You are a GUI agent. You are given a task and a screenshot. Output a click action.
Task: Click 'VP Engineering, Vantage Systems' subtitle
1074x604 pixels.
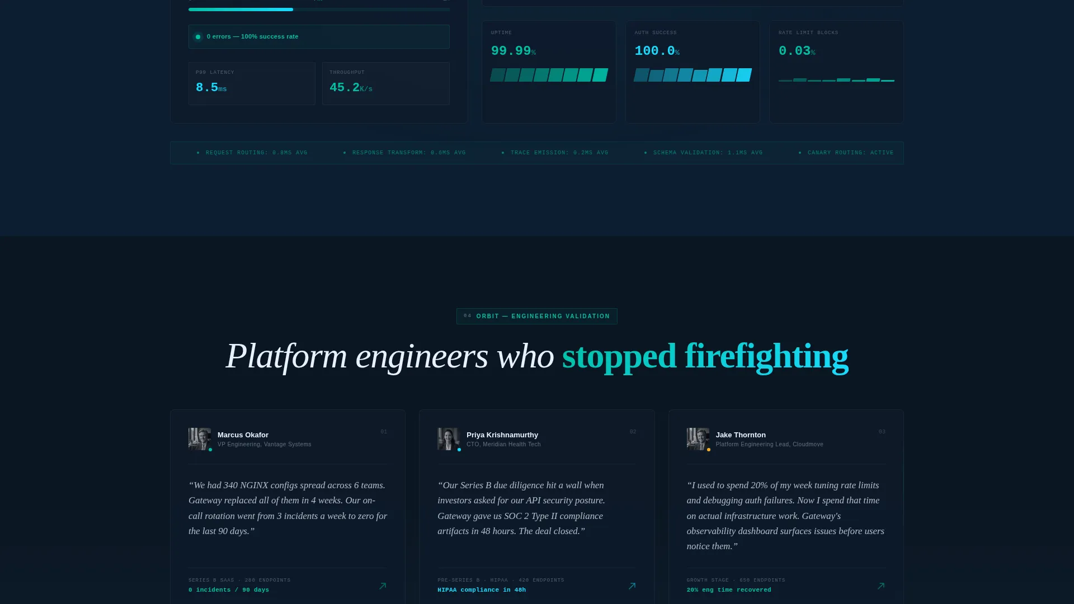pyautogui.click(x=264, y=445)
